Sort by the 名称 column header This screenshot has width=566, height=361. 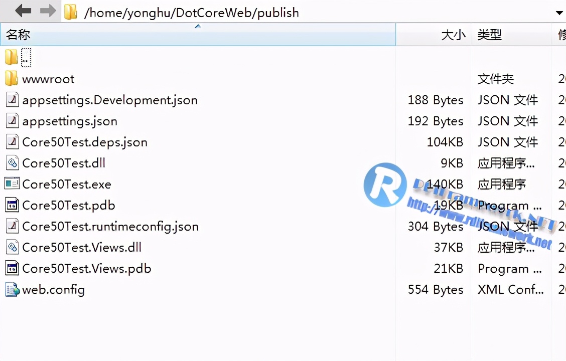[x=198, y=35]
